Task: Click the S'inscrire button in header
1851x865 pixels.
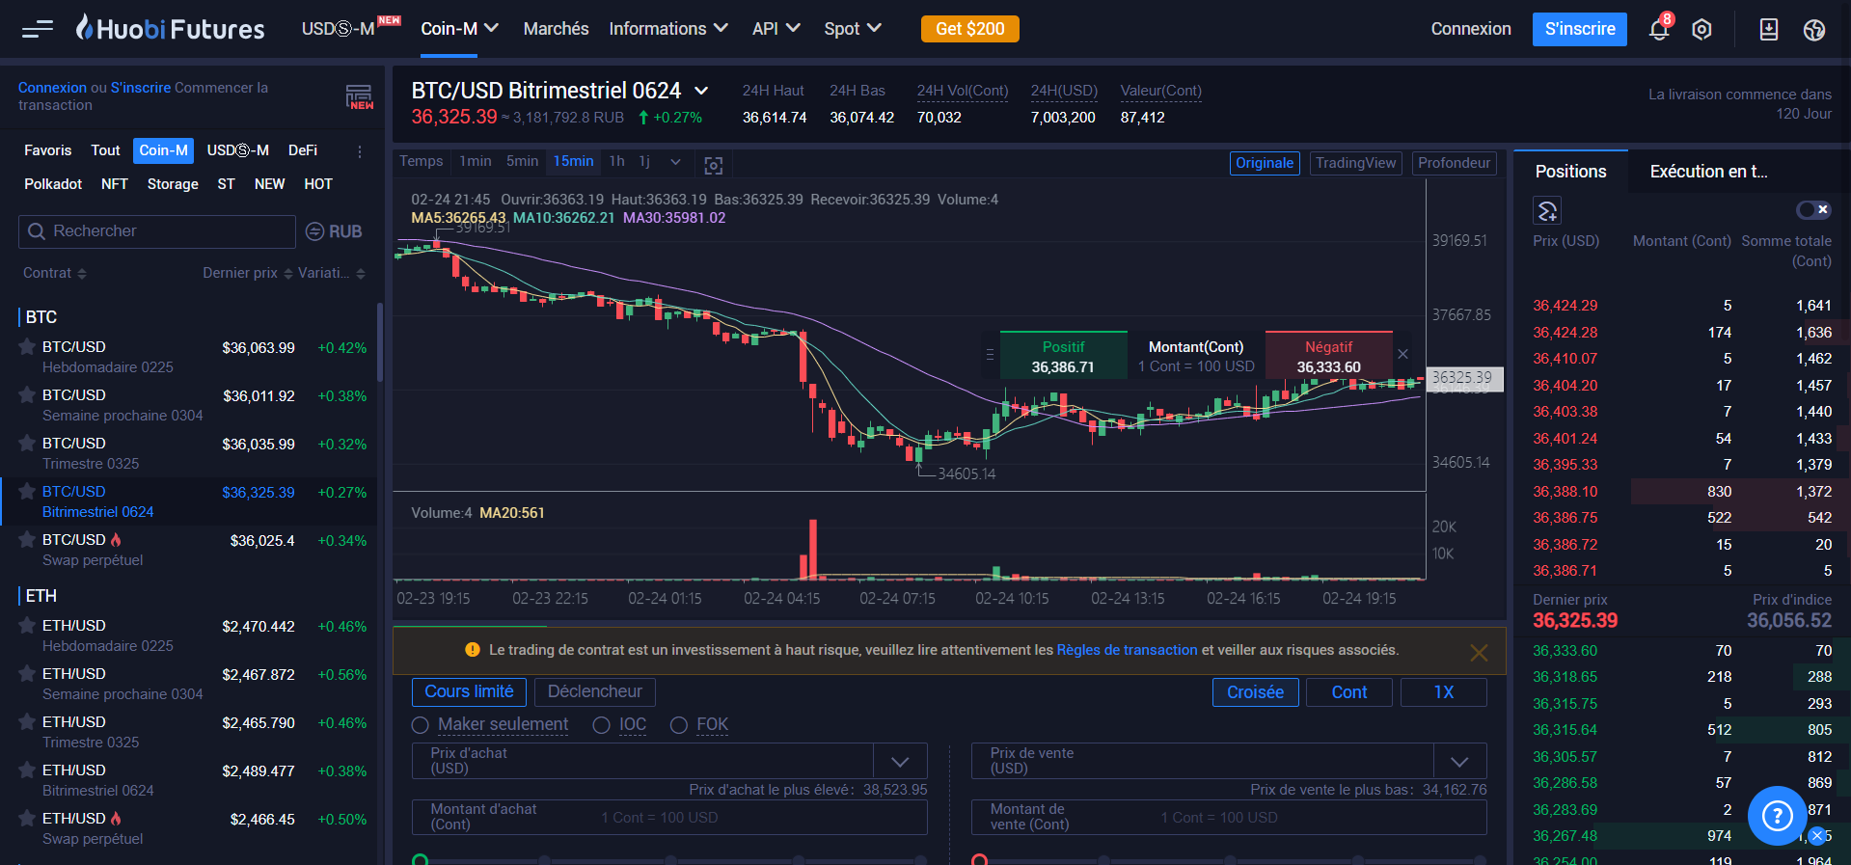Action: (x=1579, y=29)
